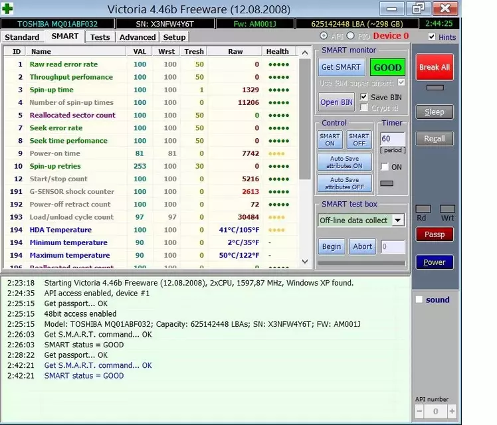This screenshot has height=425, width=497.
Task: Select the Power-on time attribute
Action: 151,153
